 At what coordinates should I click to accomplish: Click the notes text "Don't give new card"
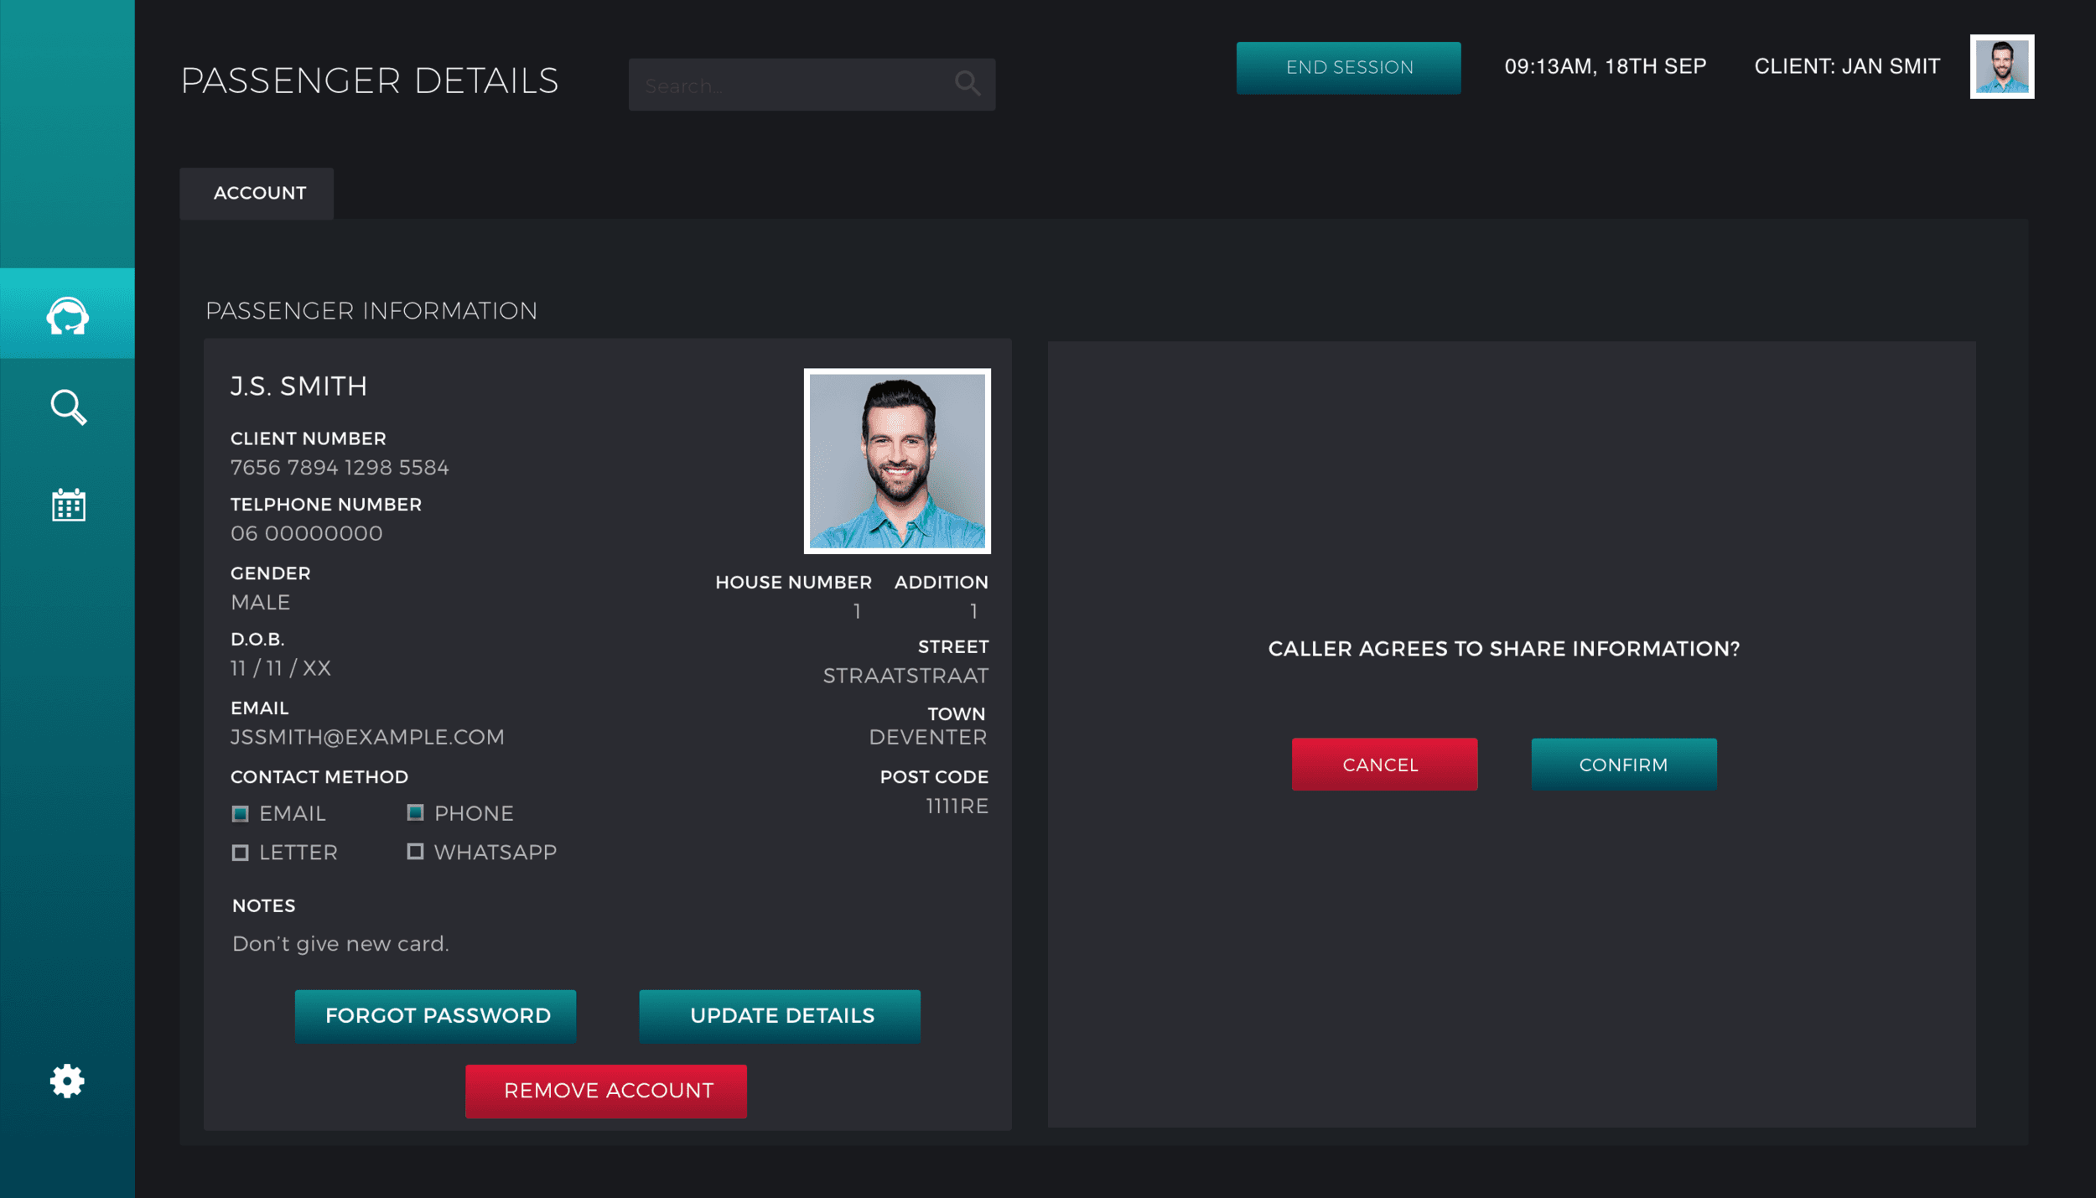coord(340,943)
